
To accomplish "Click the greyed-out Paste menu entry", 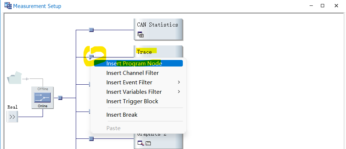I will pos(113,128).
